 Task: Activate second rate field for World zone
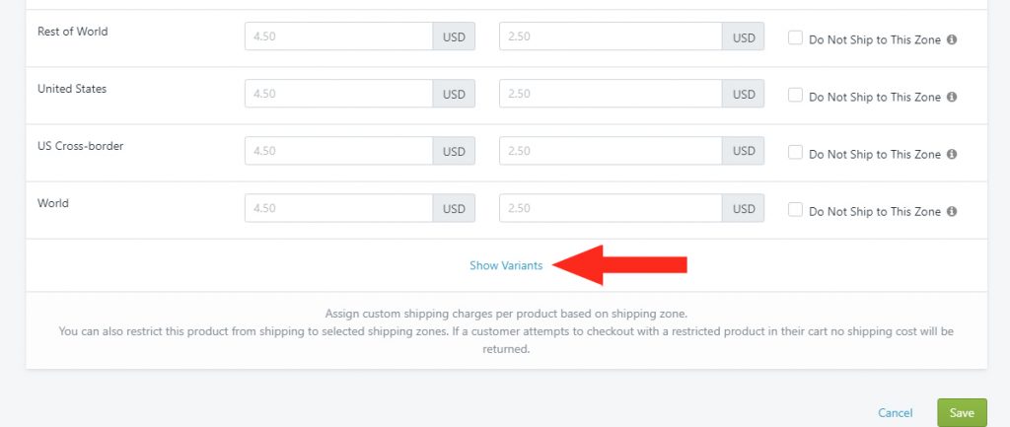(611, 209)
